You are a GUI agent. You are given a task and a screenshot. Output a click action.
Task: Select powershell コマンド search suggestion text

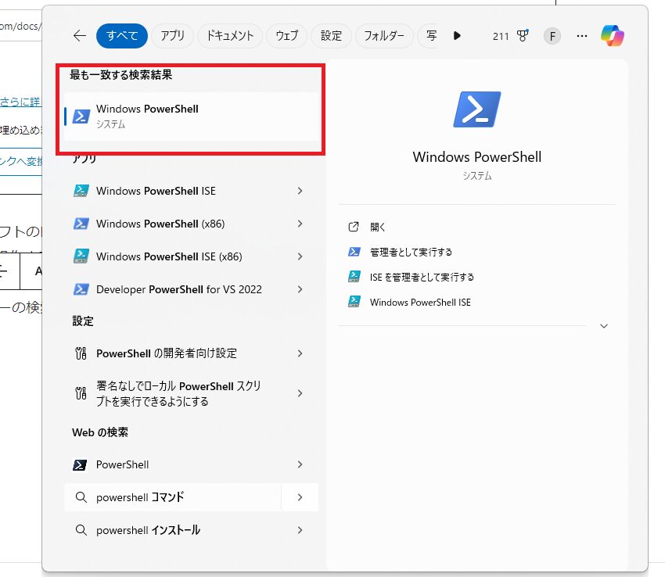tap(140, 497)
